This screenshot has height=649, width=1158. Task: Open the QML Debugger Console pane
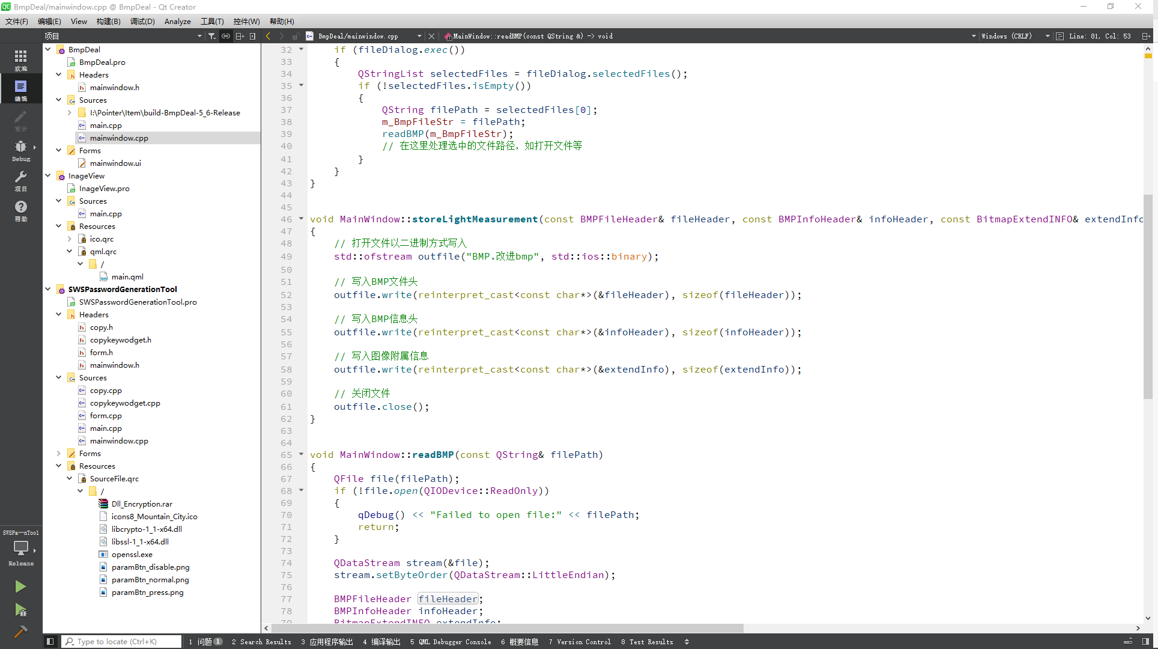(x=450, y=642)
